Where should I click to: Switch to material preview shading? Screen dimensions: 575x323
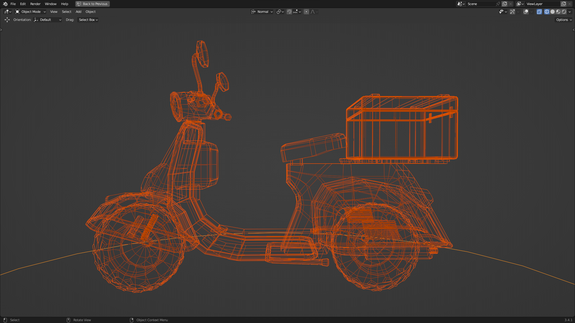pyautogui.click(x=558, y=12)
